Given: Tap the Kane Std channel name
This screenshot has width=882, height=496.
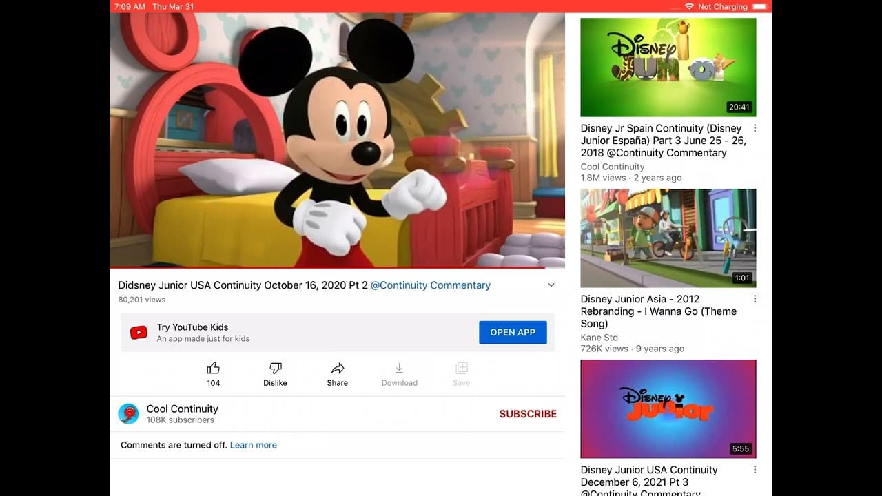Looking at the screenshot, I should [599, 338].
